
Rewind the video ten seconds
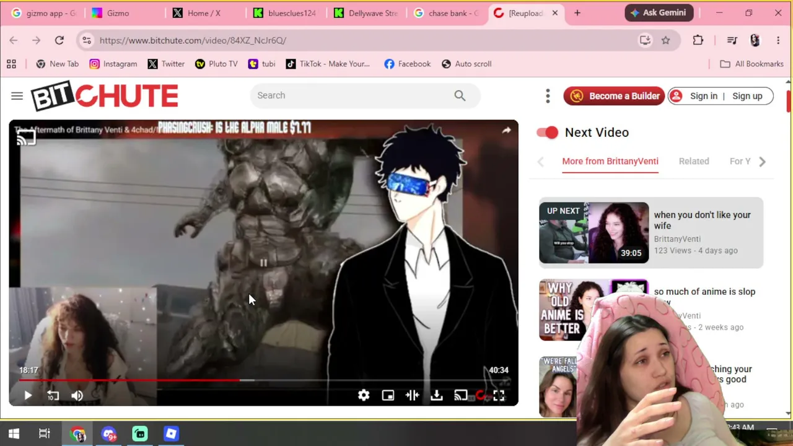pyautogui.click(x=53, y=395)
